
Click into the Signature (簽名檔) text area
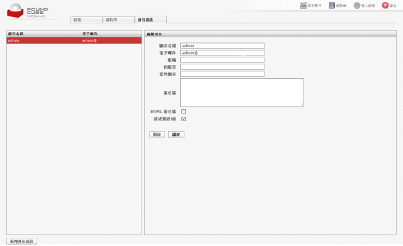click(x=242, y=93)
